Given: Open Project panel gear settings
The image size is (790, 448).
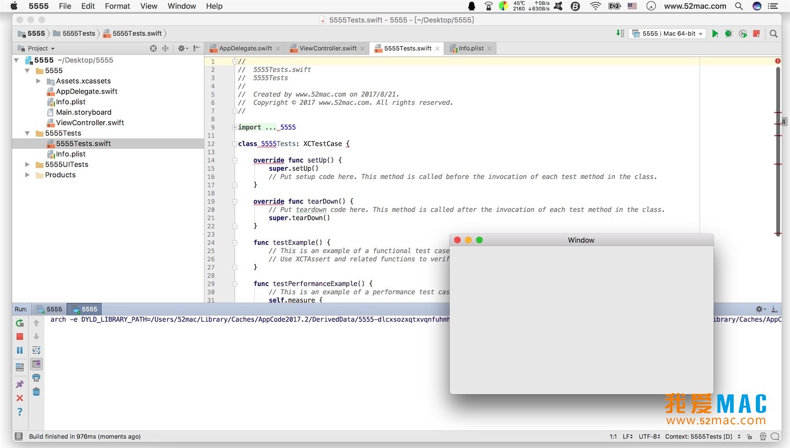Looking at the screenshot, I should click(x=182, y=48).
